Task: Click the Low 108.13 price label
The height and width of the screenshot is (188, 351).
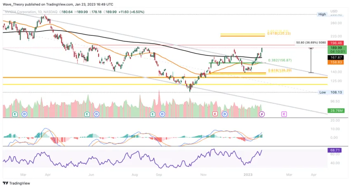Action: pyautogui.click(x=330, y=92)
